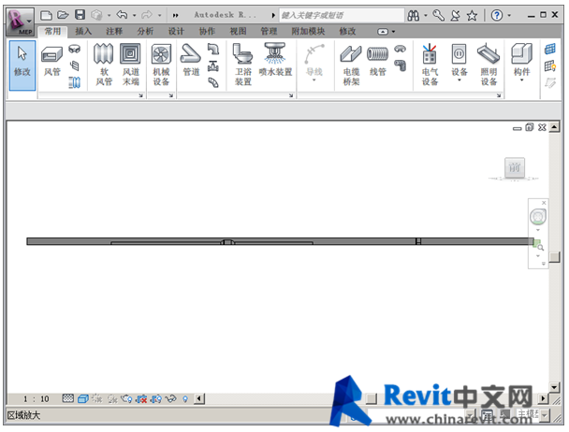
Task: Click the Open folder icon
Action: (x=63, y=15)
